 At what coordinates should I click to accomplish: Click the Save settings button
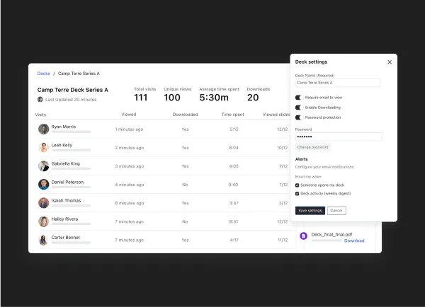tap(310, 210)
